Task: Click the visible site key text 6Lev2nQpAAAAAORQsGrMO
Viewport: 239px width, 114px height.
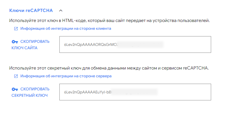Action: click(x=91, y=45)
